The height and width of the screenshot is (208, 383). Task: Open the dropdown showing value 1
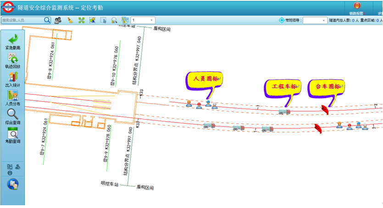click(x=143, y=20)
